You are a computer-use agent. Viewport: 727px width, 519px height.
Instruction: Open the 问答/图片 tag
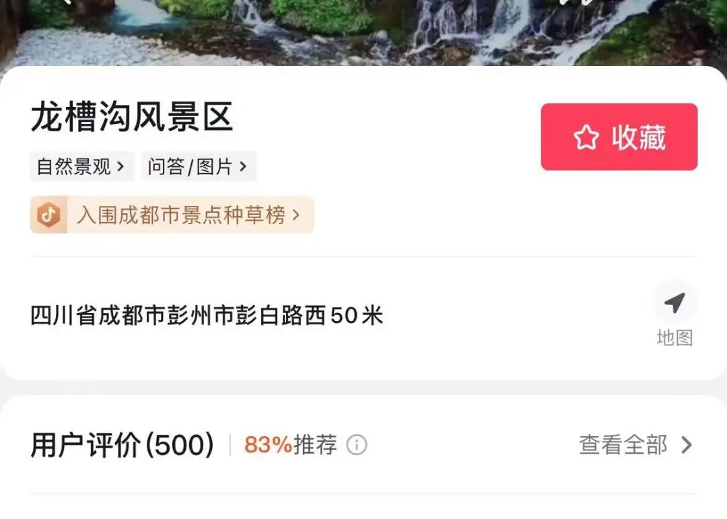click(199, 166)
